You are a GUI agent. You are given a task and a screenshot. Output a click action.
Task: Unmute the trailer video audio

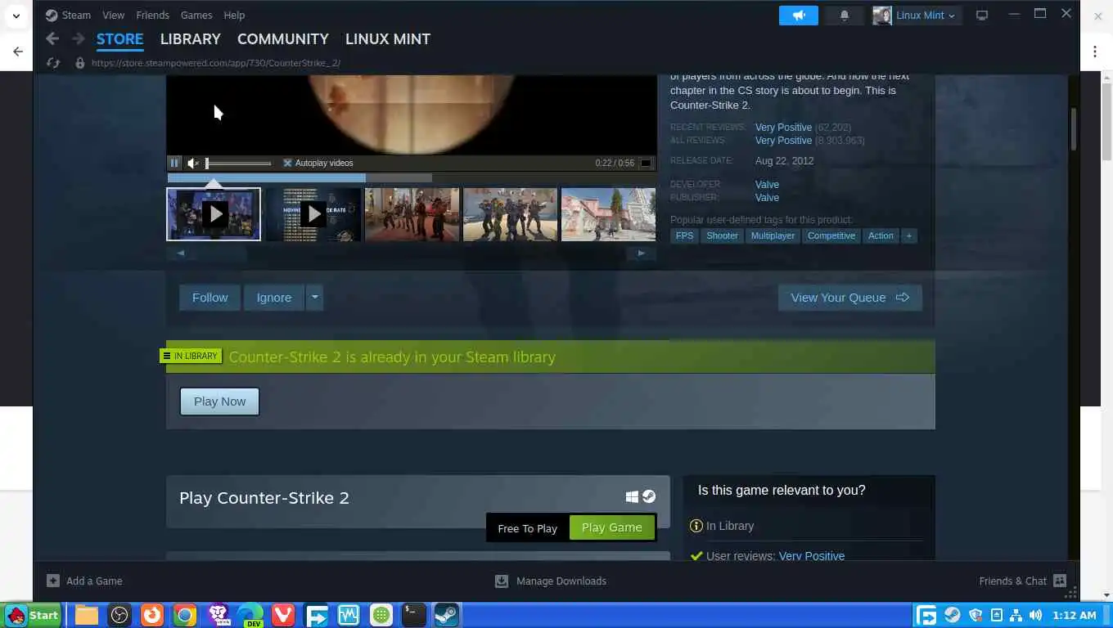(x=193, y=163)
